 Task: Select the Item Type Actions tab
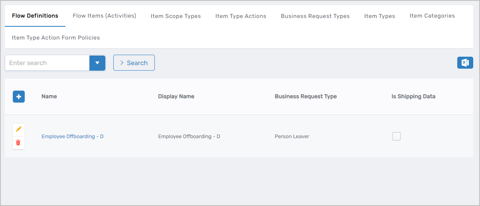click(241, 16)
